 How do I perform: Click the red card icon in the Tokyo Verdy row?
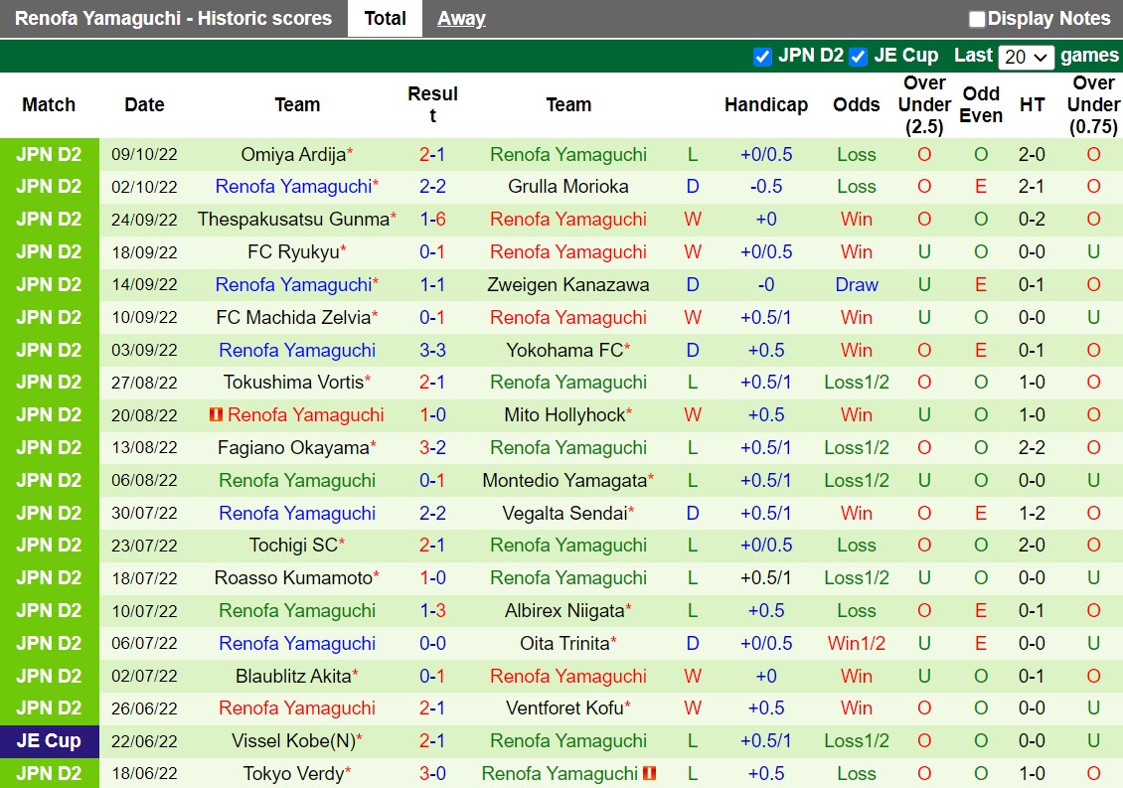649,773
